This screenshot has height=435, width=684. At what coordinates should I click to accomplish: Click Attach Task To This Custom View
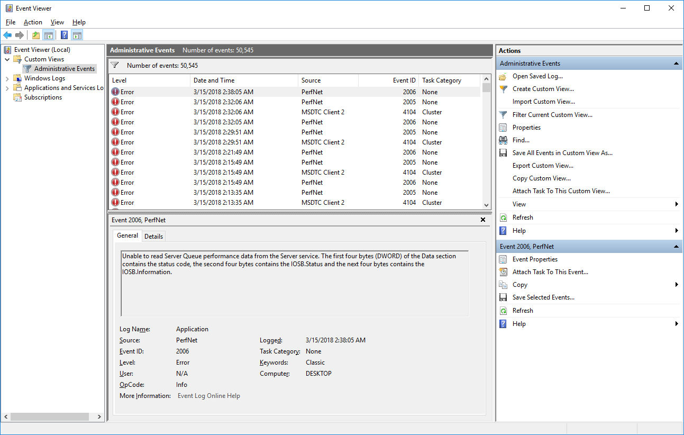561,191
